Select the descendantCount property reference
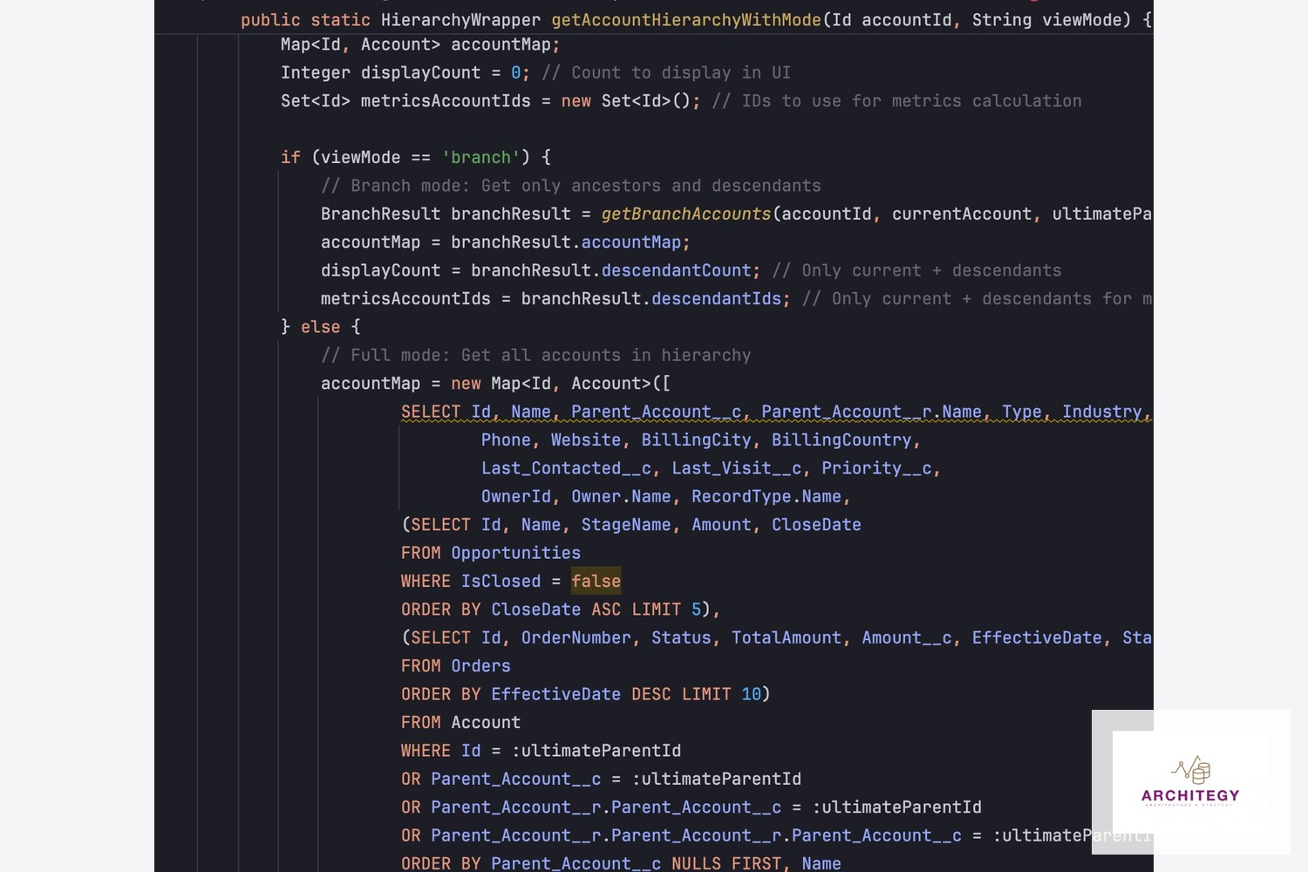Screen dimensions: 1308x872 [x=676, y=270]
